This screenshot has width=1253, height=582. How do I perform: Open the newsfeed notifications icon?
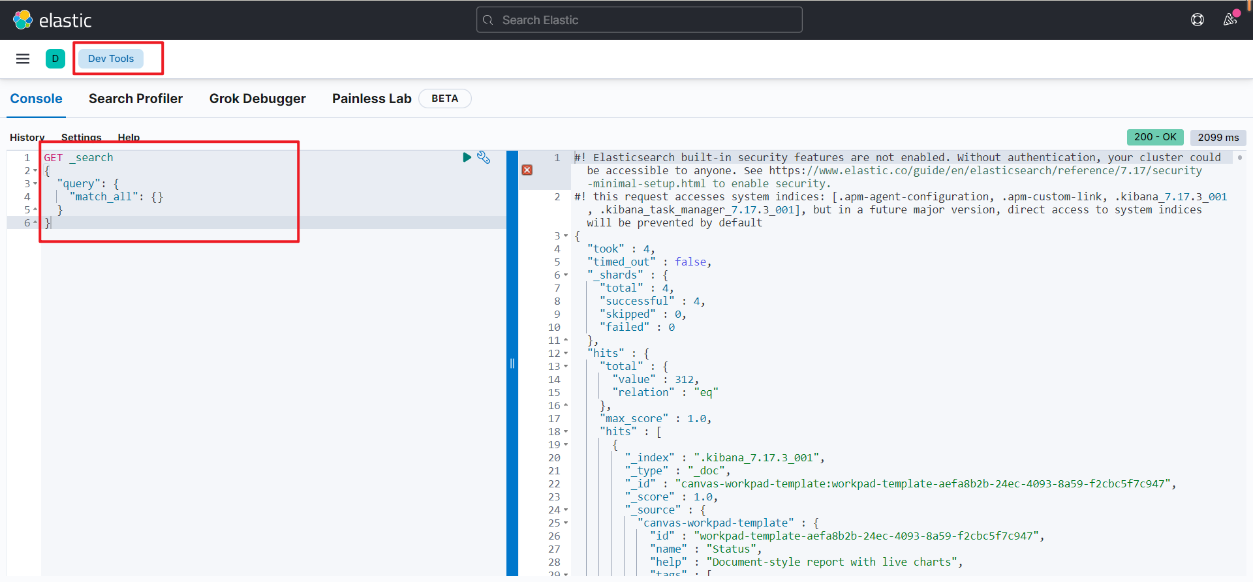tap(1230, 20)
